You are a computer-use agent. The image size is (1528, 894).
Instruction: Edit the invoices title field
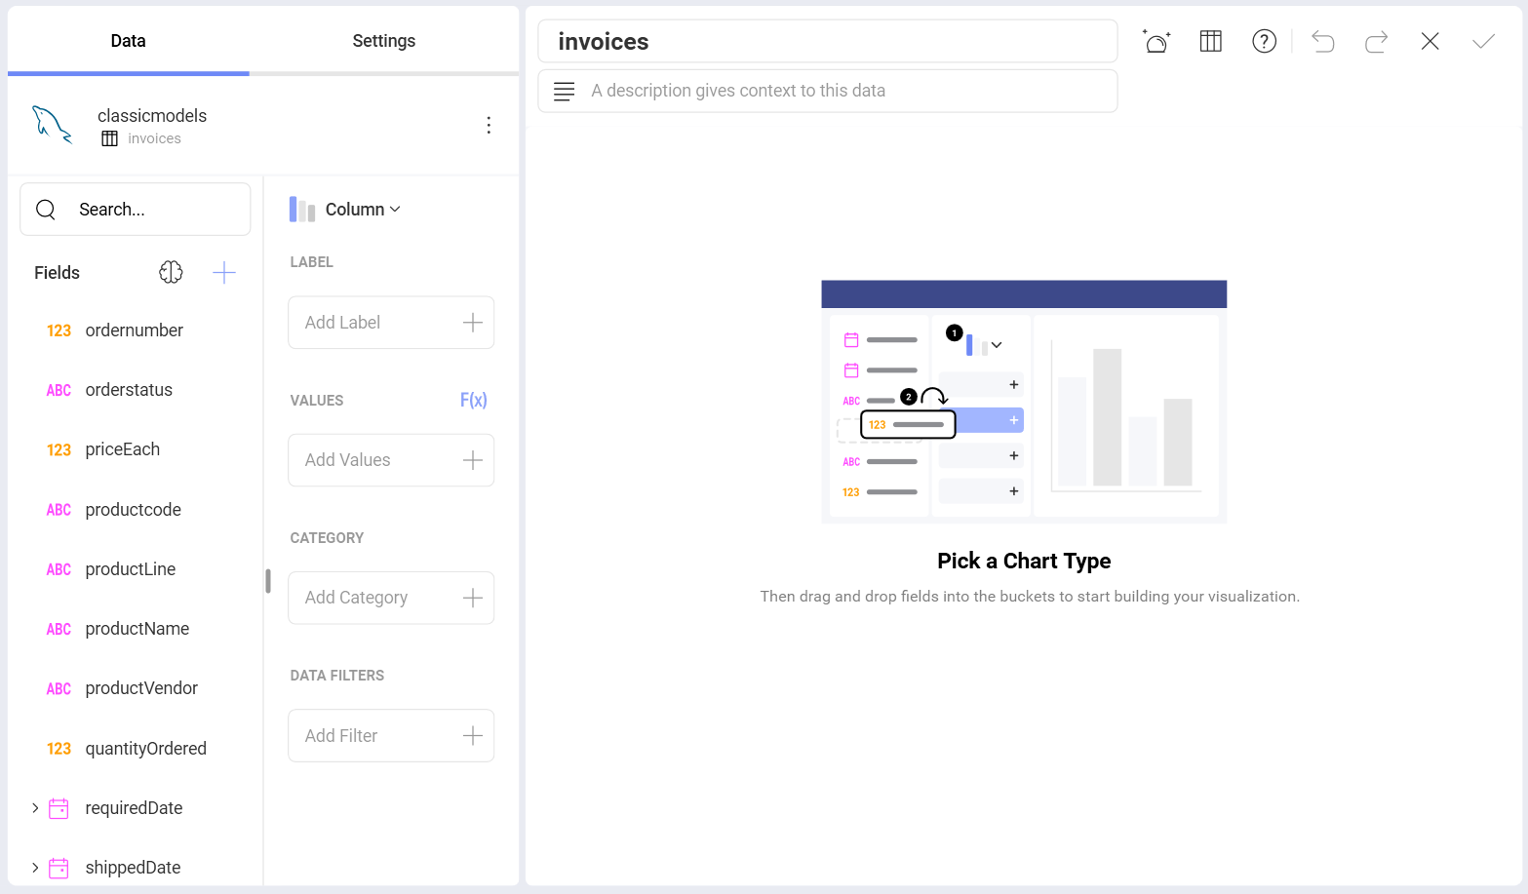click(x=828, y=41)
